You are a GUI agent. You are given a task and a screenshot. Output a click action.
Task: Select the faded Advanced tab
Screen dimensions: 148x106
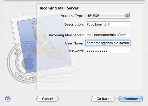click(123, 7)
